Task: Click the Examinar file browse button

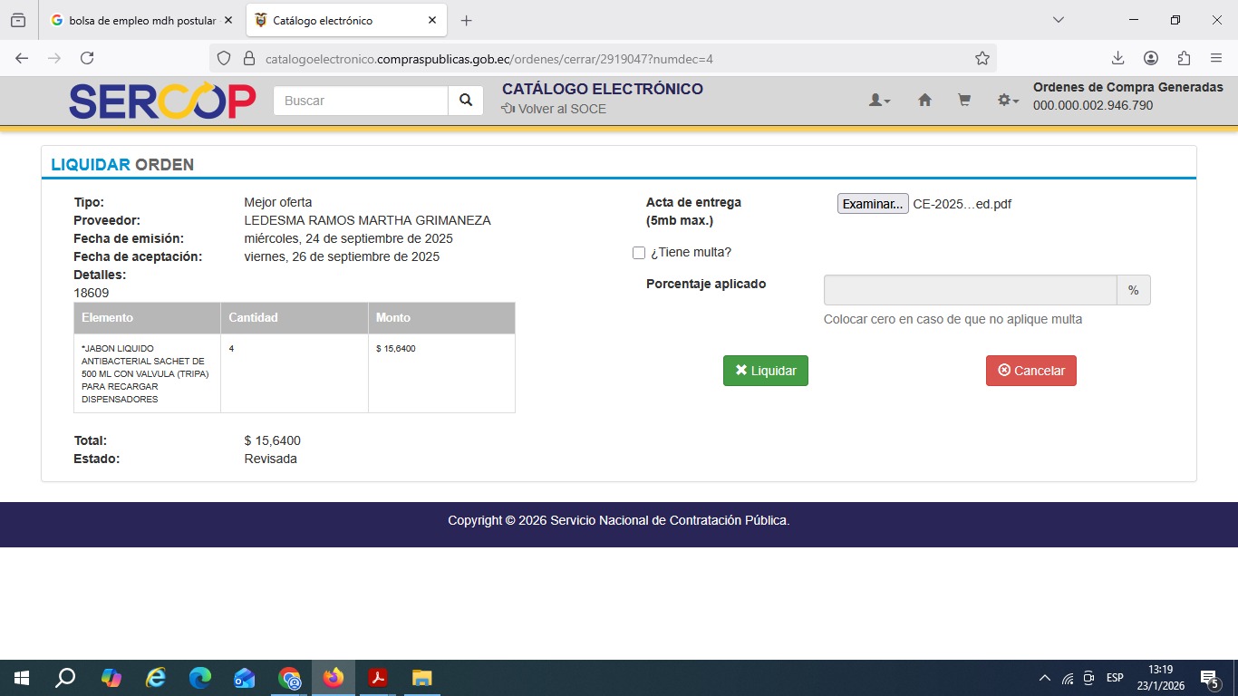Action: coord(872,204)
